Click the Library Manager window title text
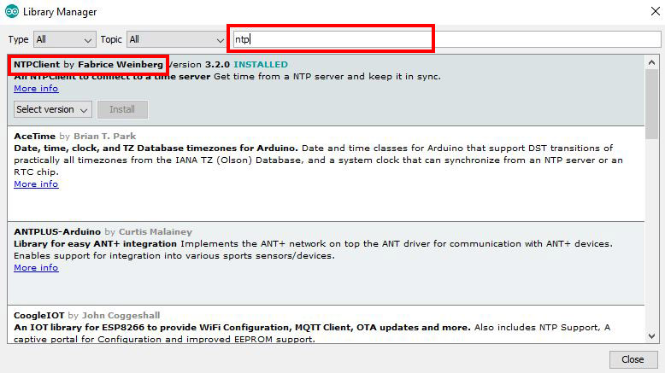This screenshot has width=665, height=373. point(60,12)
